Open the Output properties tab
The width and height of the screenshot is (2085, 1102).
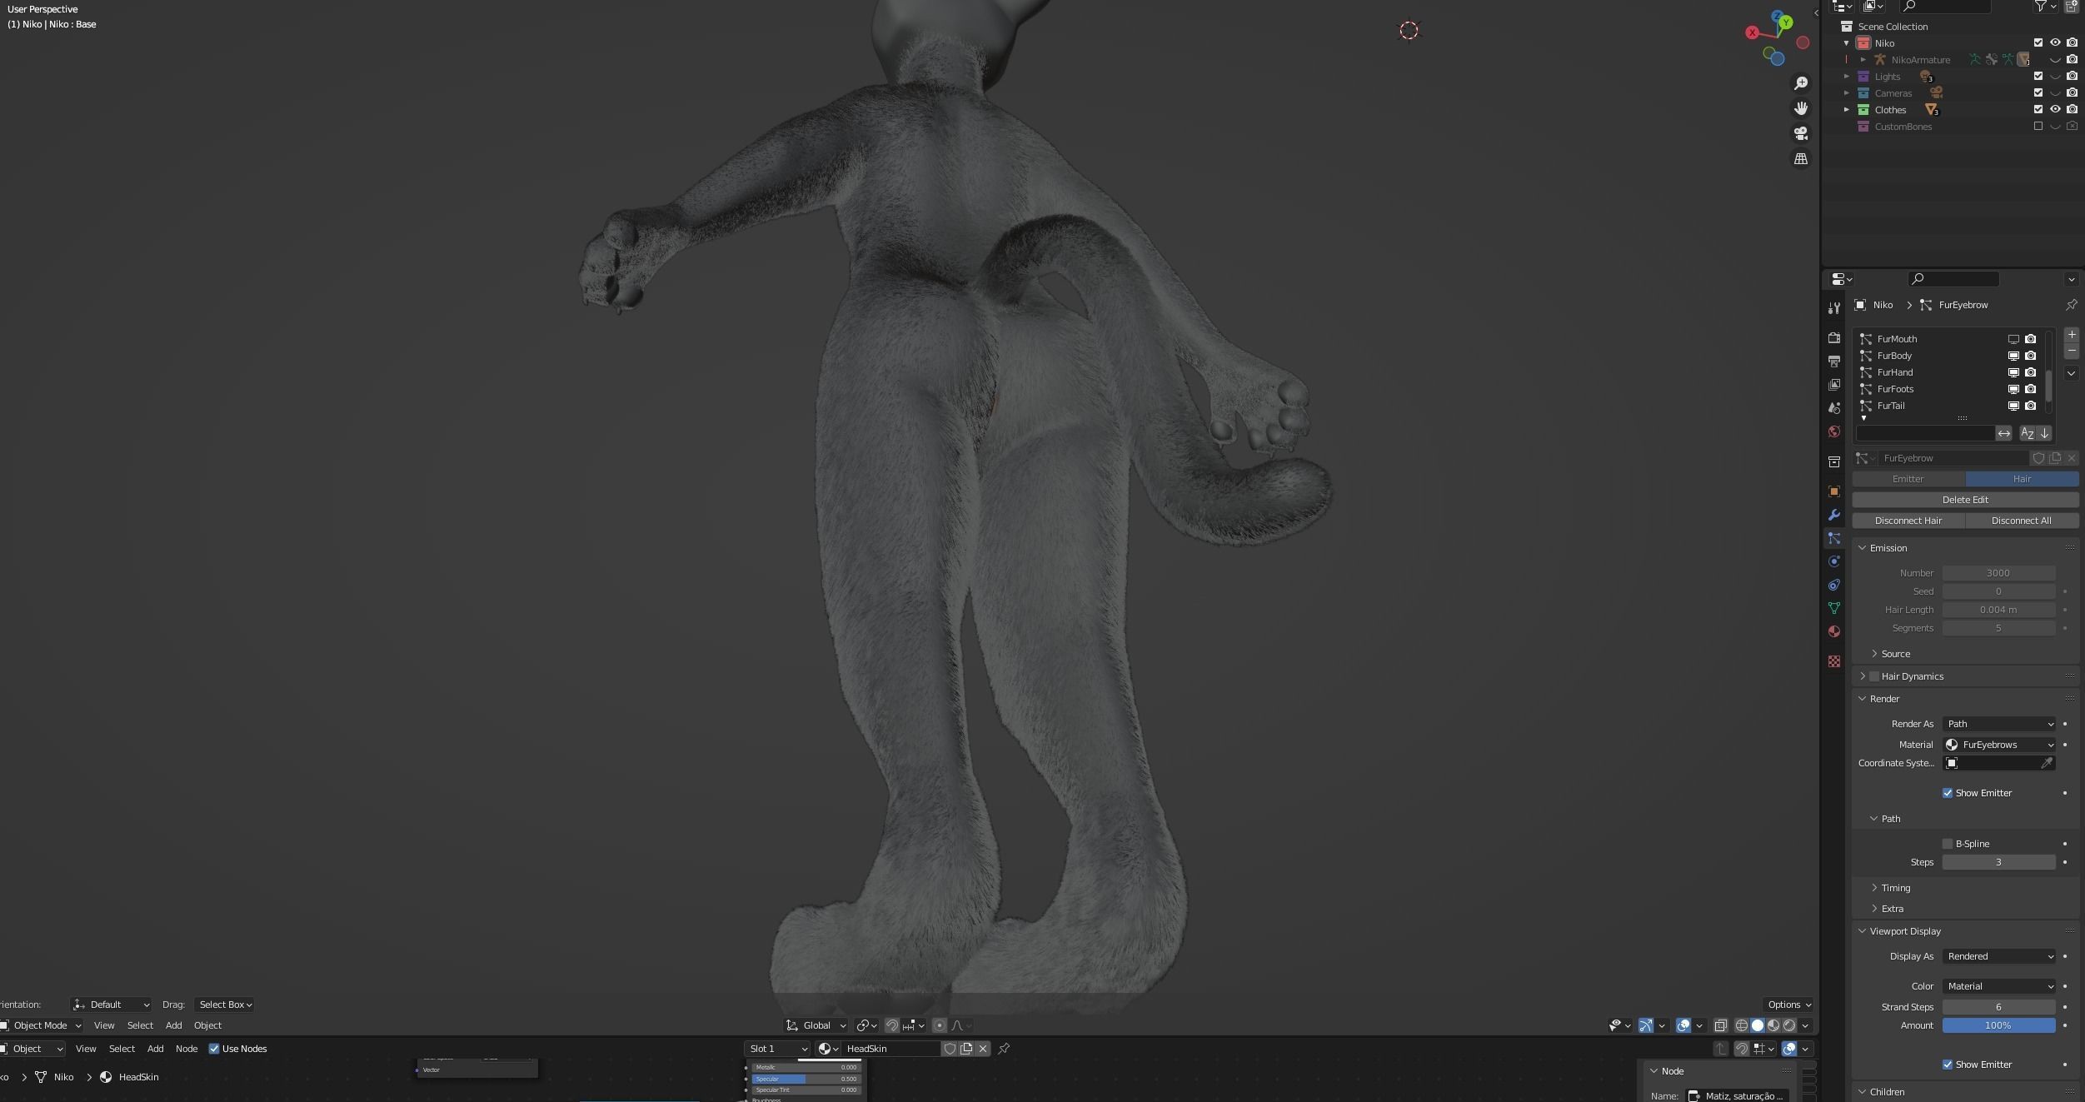1833,362
